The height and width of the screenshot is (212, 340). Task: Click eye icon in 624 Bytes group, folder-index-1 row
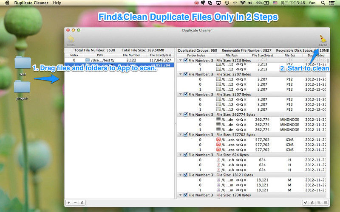pyautogui.click(x=238, y=170)
